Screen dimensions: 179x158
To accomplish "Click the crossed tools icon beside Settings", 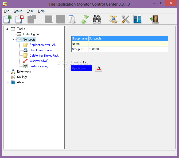I will tap(13, 77).
